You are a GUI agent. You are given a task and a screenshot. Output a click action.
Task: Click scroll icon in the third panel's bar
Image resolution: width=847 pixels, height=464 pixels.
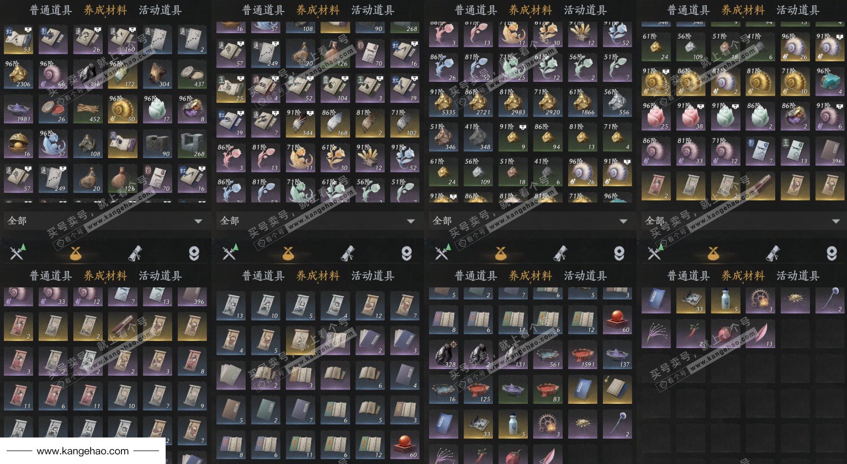click(x=560, y=253)
